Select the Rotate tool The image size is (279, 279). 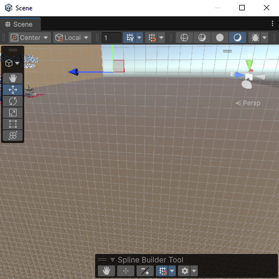pyautogui.click(x=13, y=101)
